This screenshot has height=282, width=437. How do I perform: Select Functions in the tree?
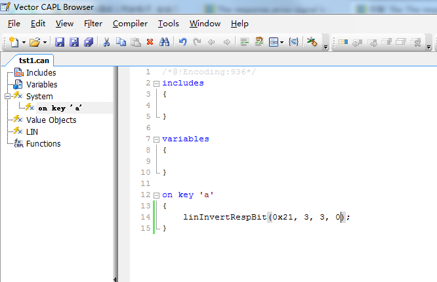pyautogui.click(x=43, y=144)
